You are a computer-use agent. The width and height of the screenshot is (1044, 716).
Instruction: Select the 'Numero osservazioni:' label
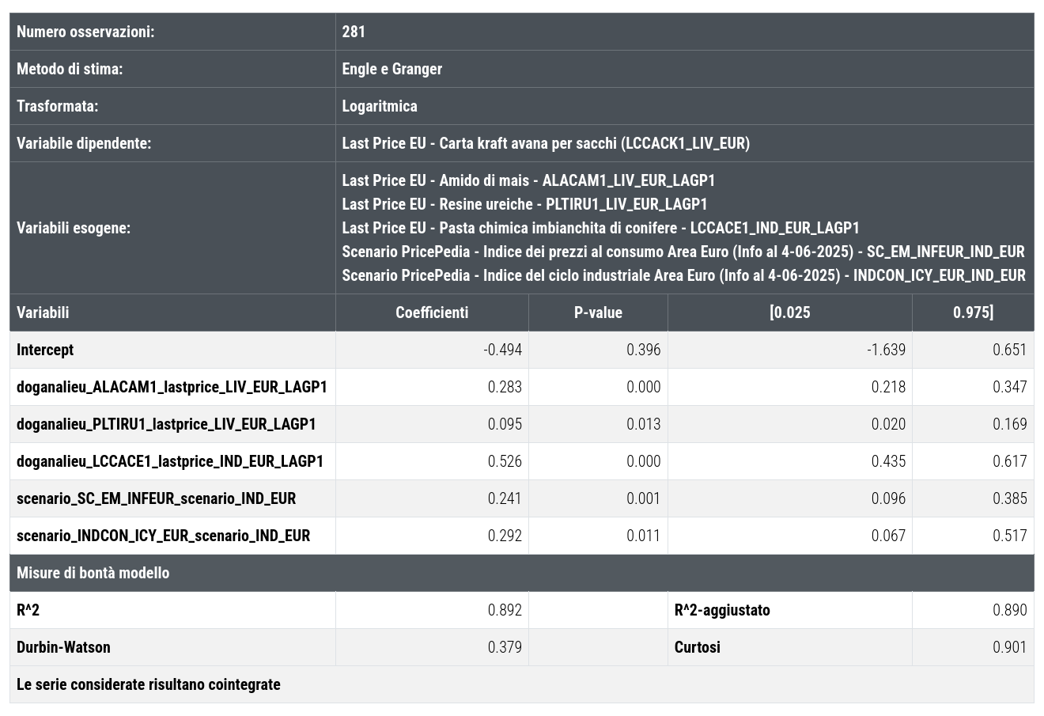[85, 32]
